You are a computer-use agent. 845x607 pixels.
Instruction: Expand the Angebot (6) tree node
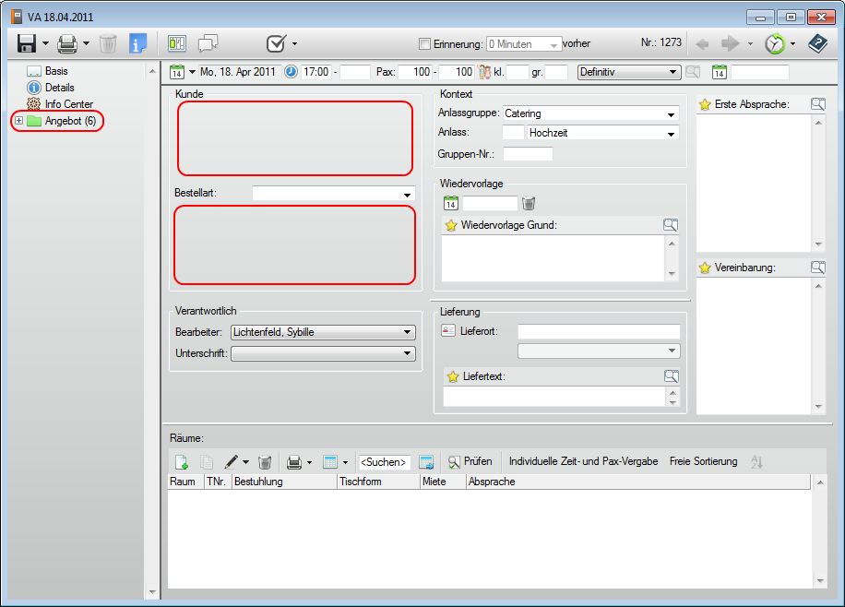[19, 121]
